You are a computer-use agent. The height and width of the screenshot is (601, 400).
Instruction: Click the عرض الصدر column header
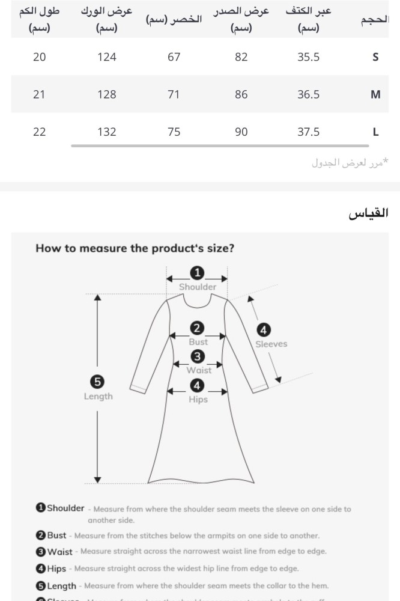point(241,19)
